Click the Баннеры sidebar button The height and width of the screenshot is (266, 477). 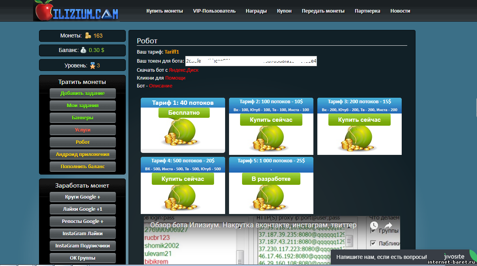(83, 118)
